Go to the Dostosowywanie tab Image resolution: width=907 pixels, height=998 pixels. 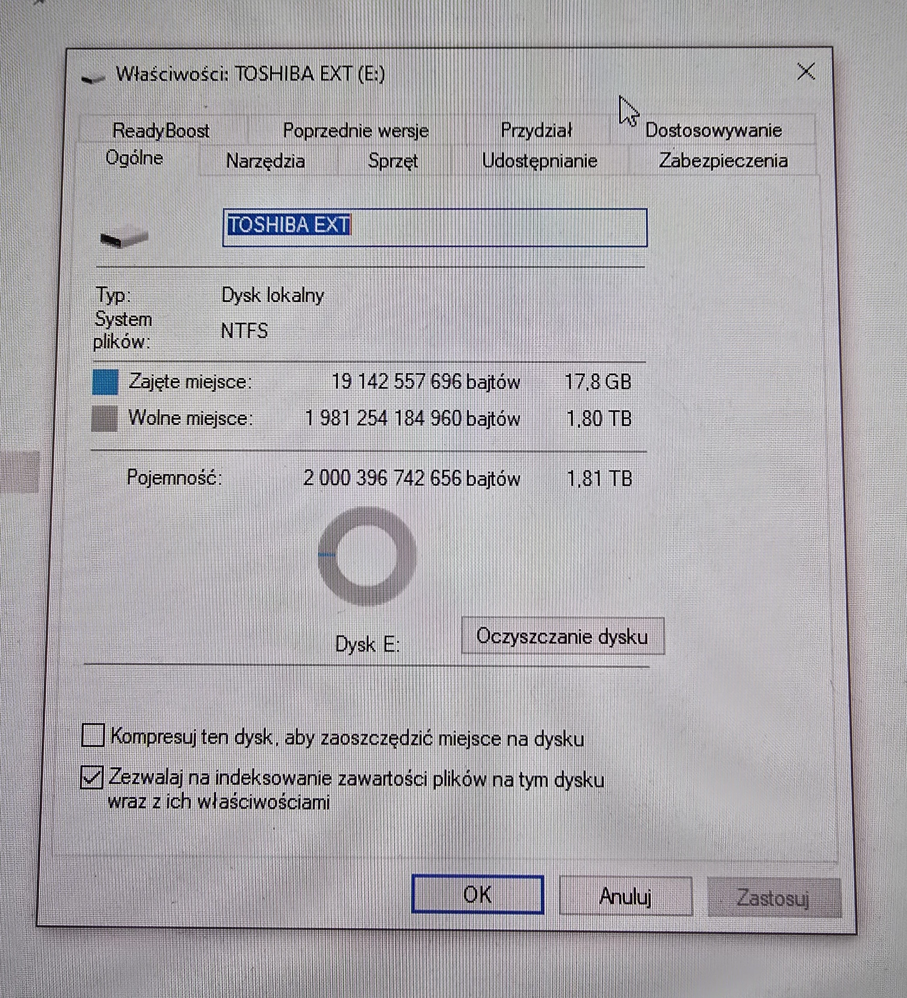tap(714, 131)
